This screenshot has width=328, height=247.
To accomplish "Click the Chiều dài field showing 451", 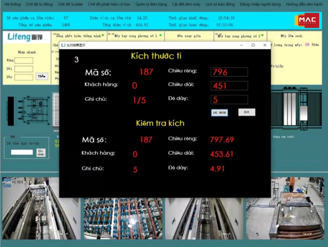I will (229, 86).
